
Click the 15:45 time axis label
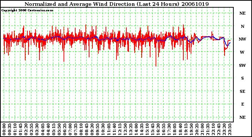152,129
